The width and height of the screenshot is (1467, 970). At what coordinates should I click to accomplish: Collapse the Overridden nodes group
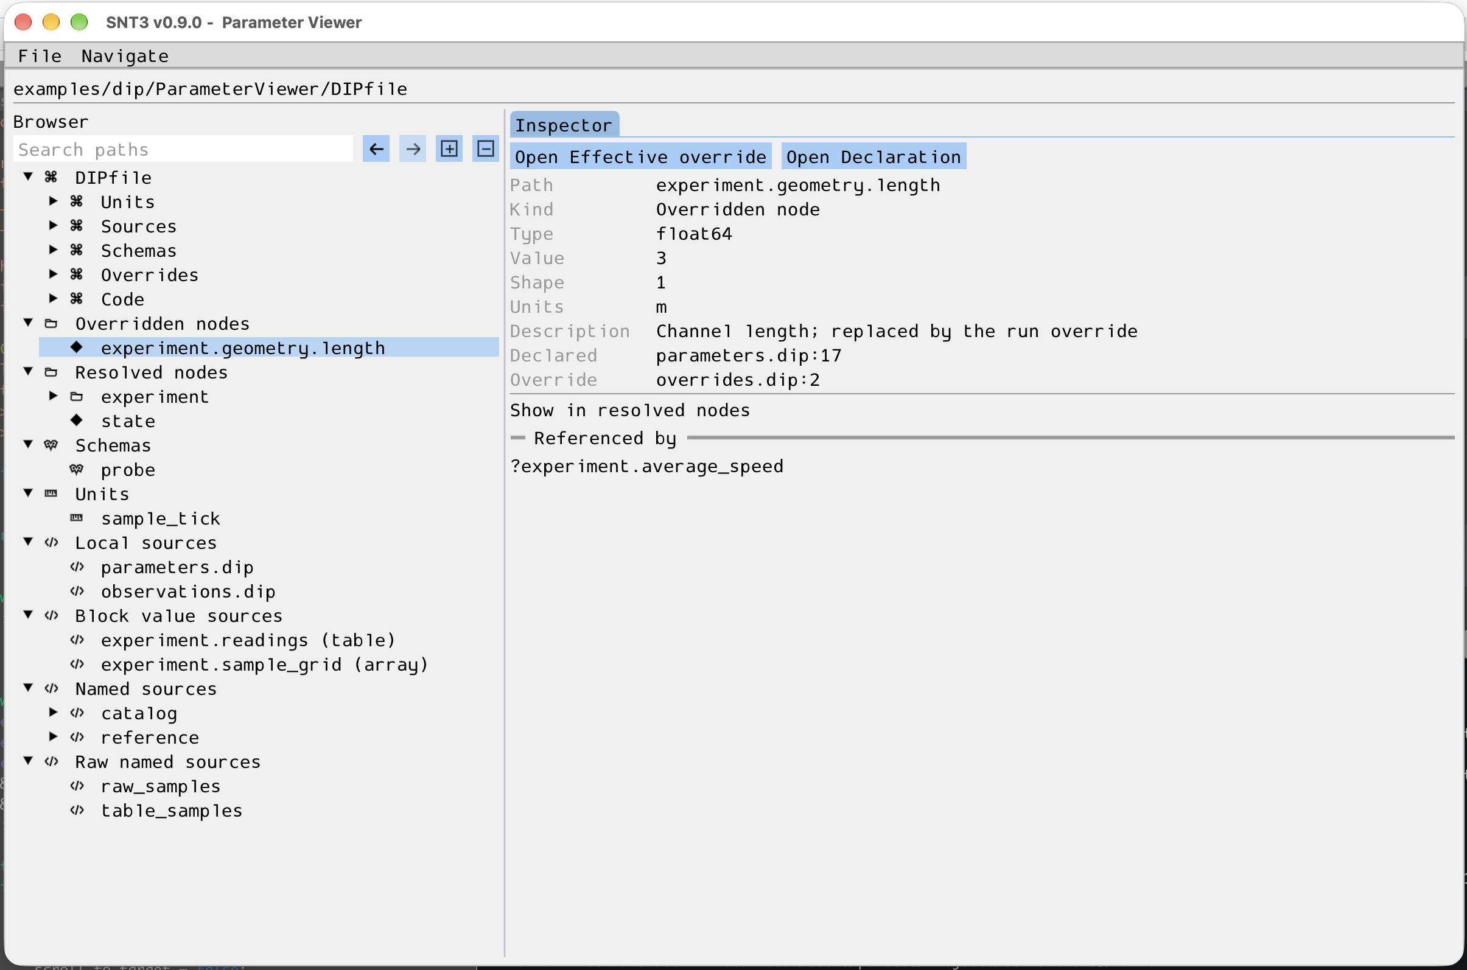pos(28,323)
